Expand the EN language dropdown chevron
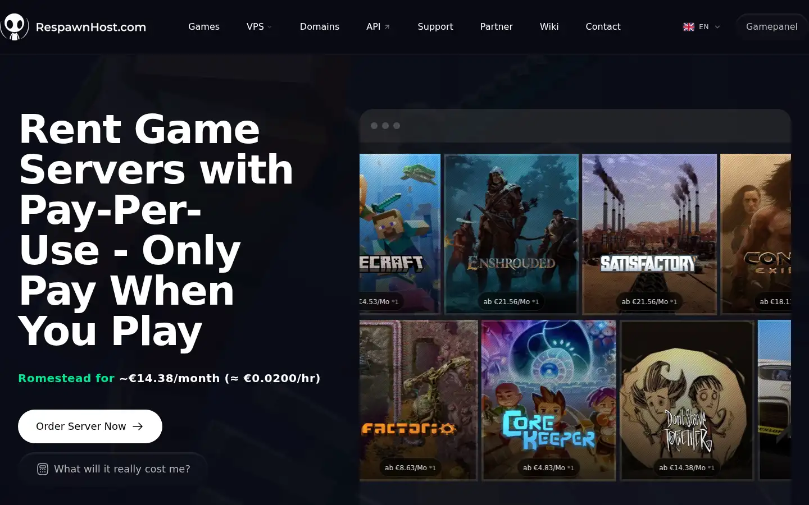The image size is (809, 505). pos(717,27)
